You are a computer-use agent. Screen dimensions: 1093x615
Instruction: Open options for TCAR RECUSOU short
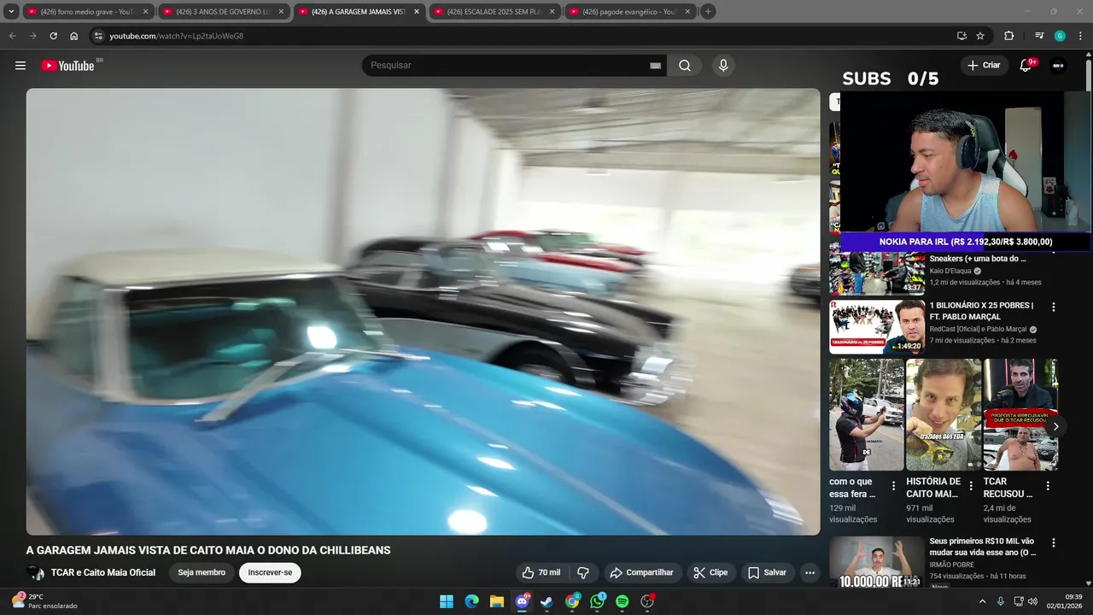(1048, 485)
